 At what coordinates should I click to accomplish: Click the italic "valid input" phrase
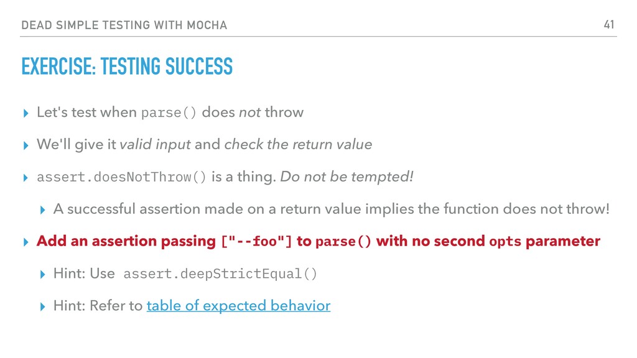(x=155, y=144)
